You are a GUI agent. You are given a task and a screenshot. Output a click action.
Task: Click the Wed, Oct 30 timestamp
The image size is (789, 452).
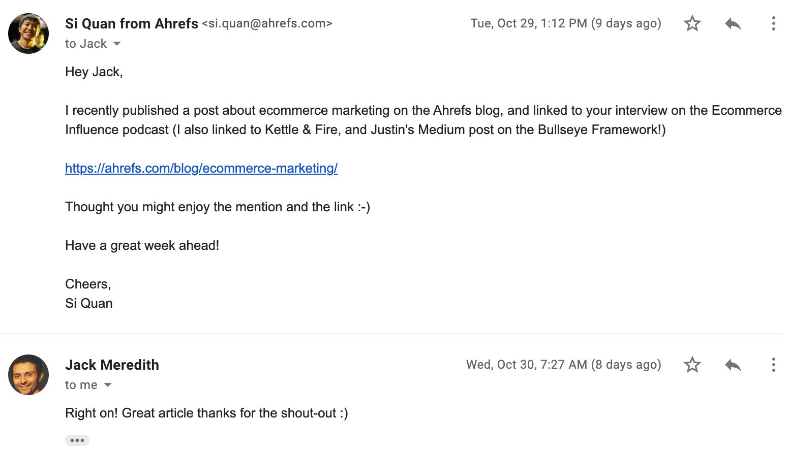(x=563, y=365)
